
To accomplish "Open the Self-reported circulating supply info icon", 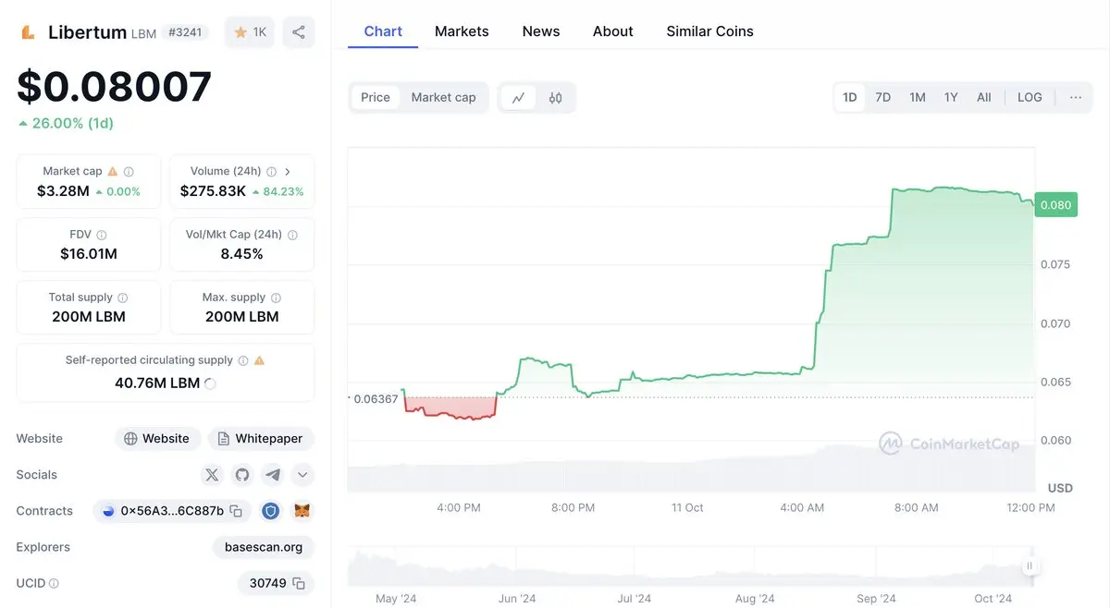I will 243,360.
